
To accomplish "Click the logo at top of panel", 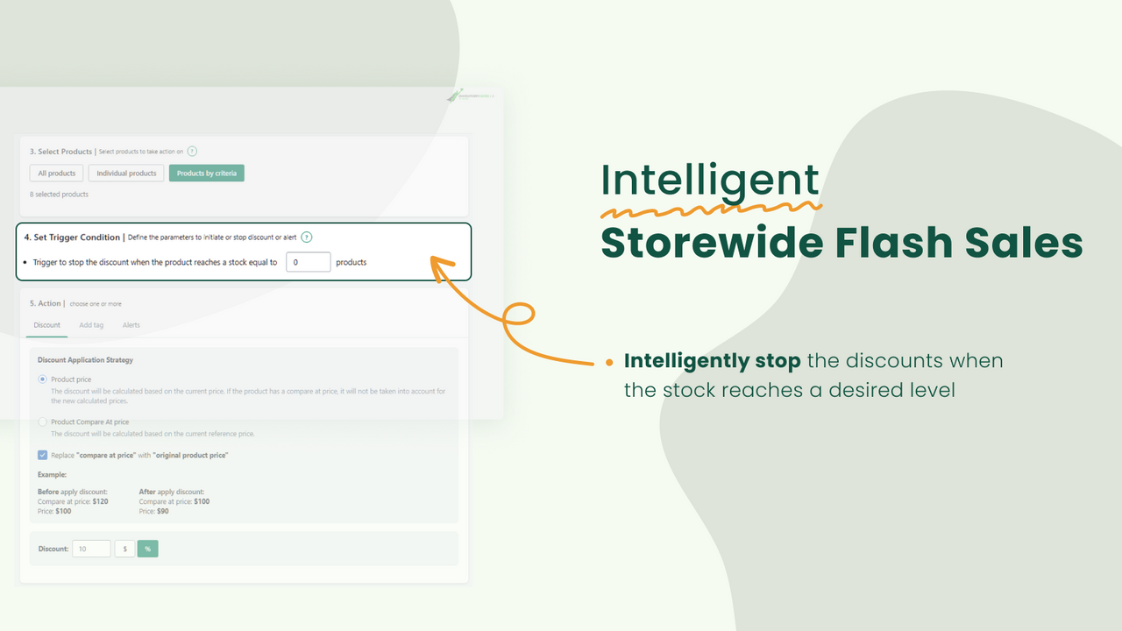I will tap(470, 96).
